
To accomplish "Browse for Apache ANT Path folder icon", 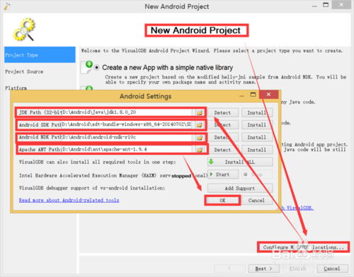I will pos(200,150).
